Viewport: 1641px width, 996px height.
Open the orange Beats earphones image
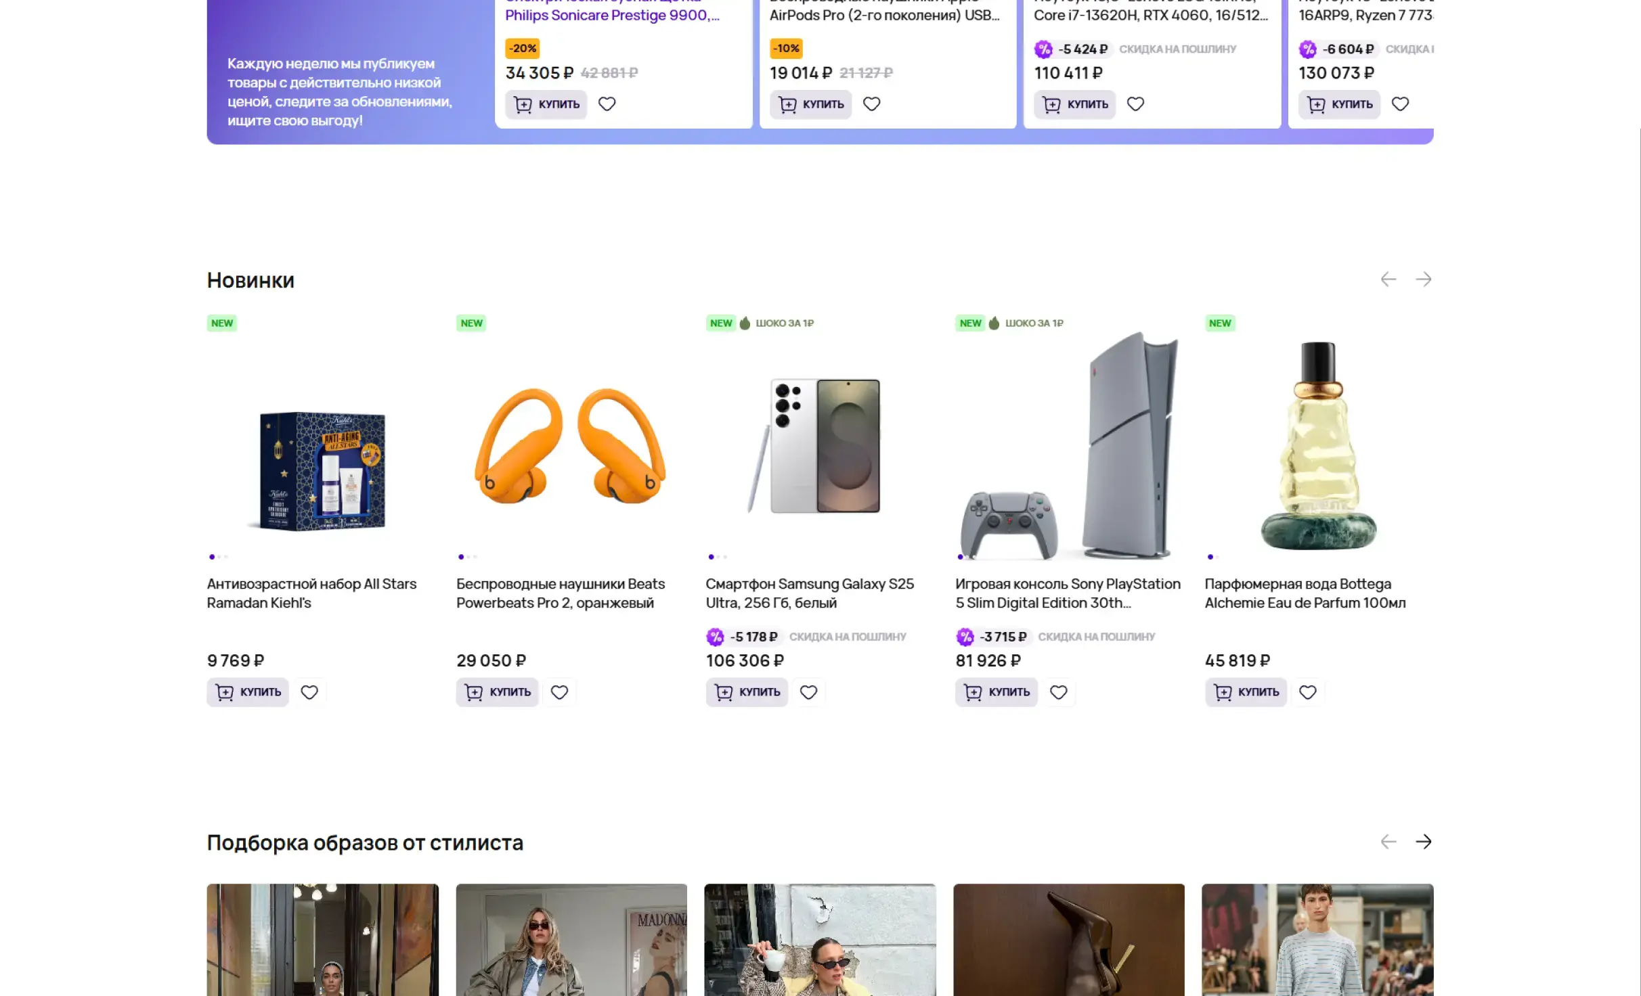[571, 447]
